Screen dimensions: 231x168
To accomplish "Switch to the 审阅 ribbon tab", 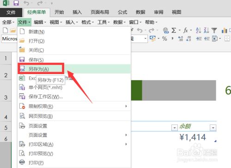I will point(158,12).
